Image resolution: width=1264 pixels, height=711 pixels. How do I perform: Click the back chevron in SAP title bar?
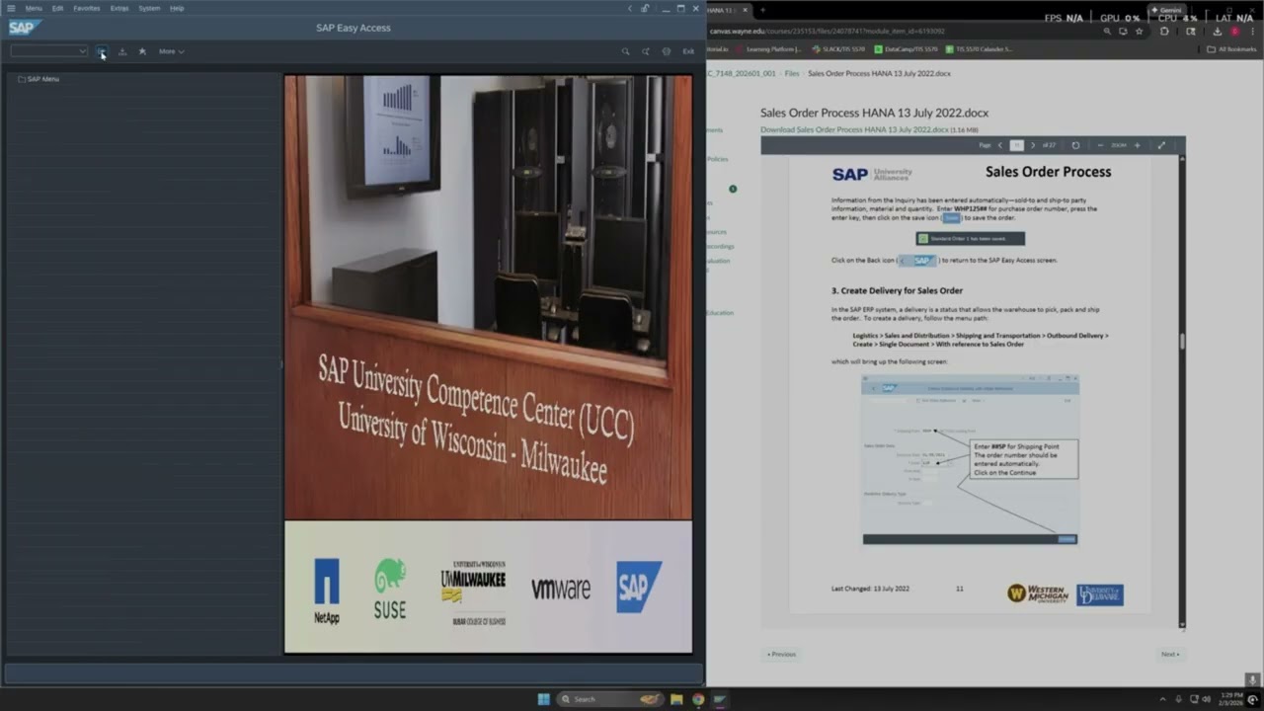630,8
